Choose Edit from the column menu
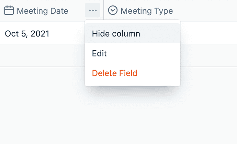The image size is (237, 144). 100,53
